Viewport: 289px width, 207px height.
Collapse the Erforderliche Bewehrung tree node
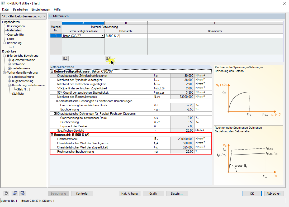tap(4, 56)
